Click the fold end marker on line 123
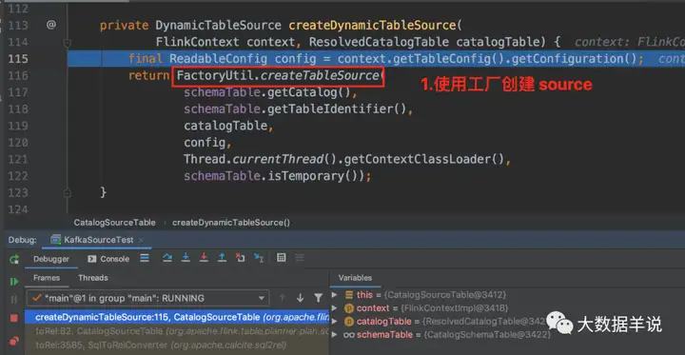Viewport: 685px width, 355px height. [68, 192]
